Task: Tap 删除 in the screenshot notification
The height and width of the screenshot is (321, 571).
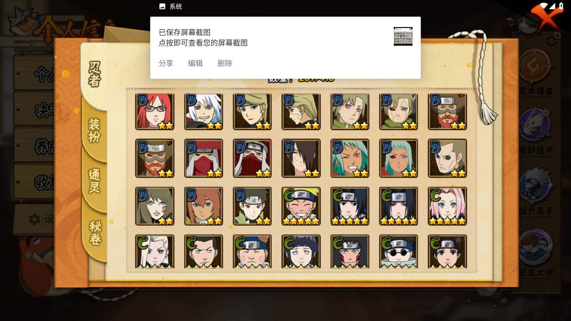Action: 225,63
